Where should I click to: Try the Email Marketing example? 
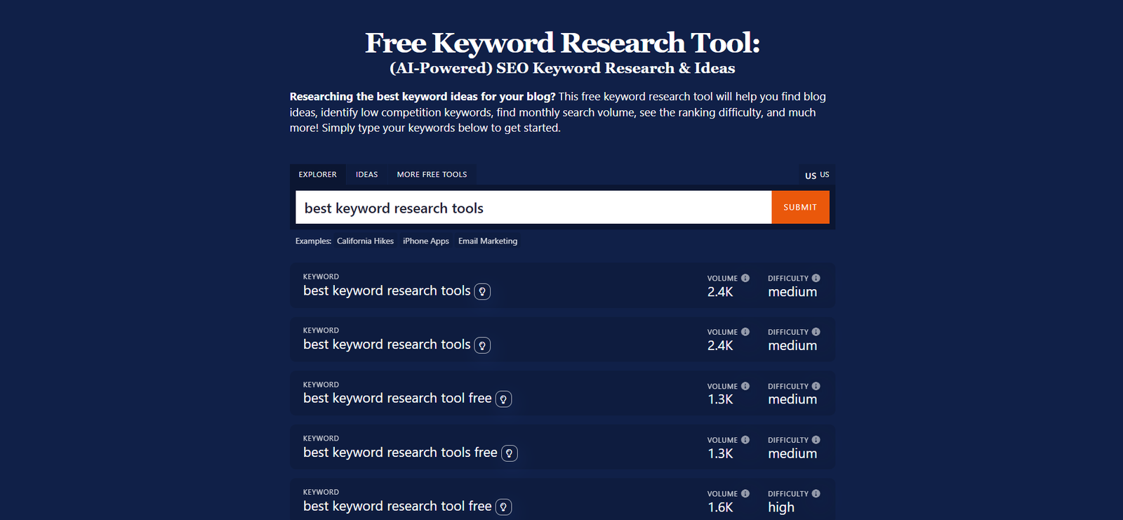(x=488, y=241)
